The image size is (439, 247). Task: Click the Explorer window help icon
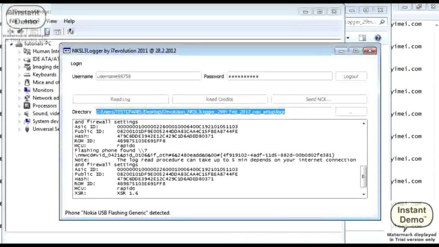[378, 38]
